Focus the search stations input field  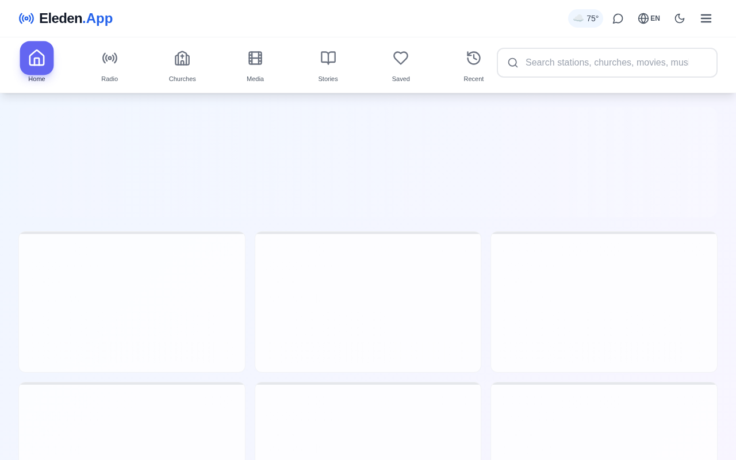pyautogui.click(x=607, y=63)
